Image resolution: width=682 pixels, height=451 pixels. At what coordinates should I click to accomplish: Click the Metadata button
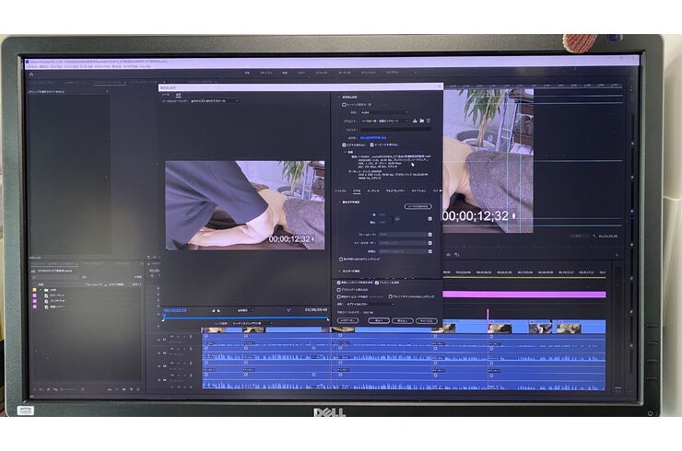click(x=347, y=320)
